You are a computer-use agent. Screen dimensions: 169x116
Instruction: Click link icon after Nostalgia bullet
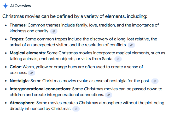pyautogui.click(x=155, y=81)
